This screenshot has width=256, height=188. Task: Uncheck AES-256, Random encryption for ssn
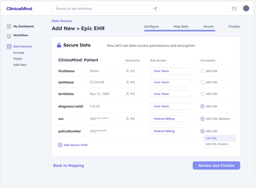[203, 119]
